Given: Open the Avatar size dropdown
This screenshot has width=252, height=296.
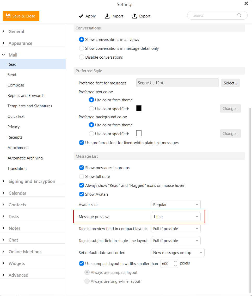Looking at the screenshot, I should tap(176, 205).
